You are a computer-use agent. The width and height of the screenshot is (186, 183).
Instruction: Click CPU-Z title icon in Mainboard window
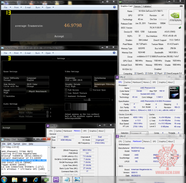[117, 136]
